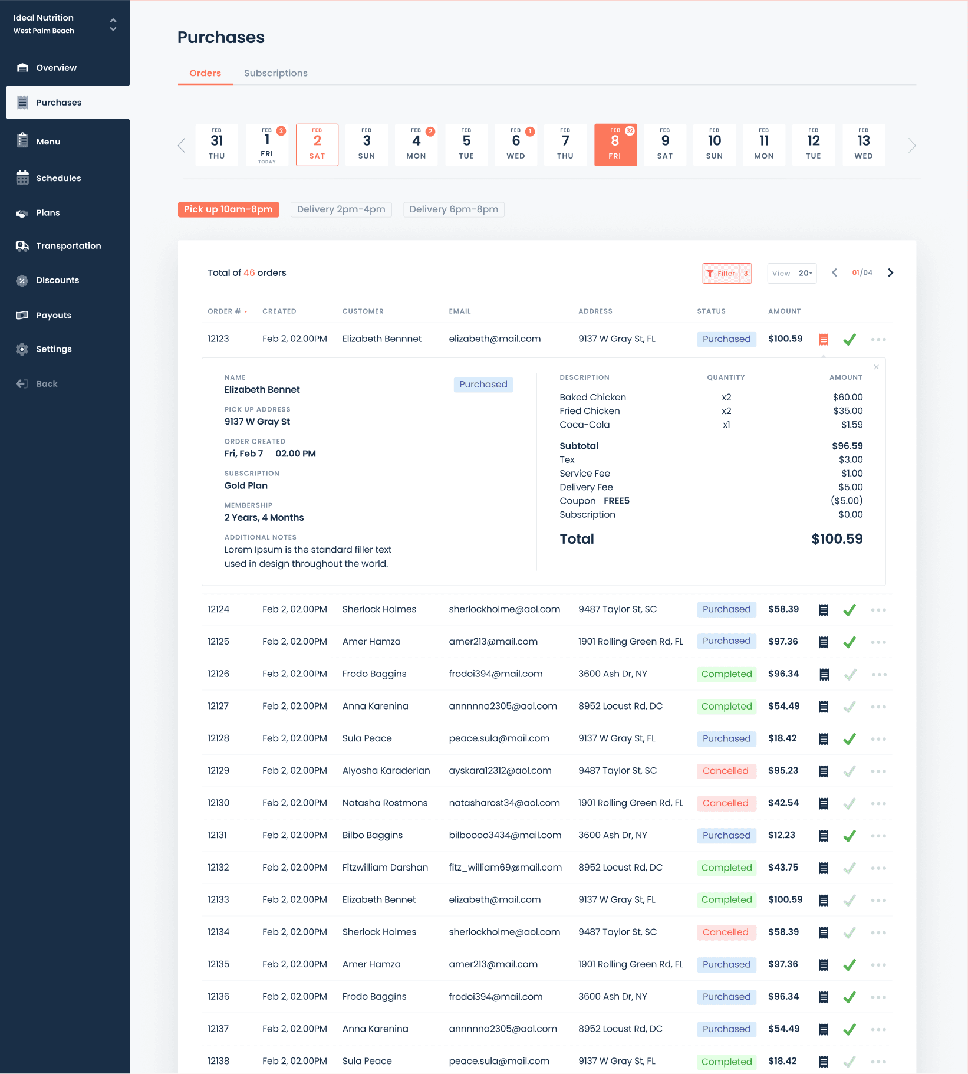Select the Pick up 10am-8pm slot
This screenshot has width=968, height=1074.
click(x=228, y=209)
